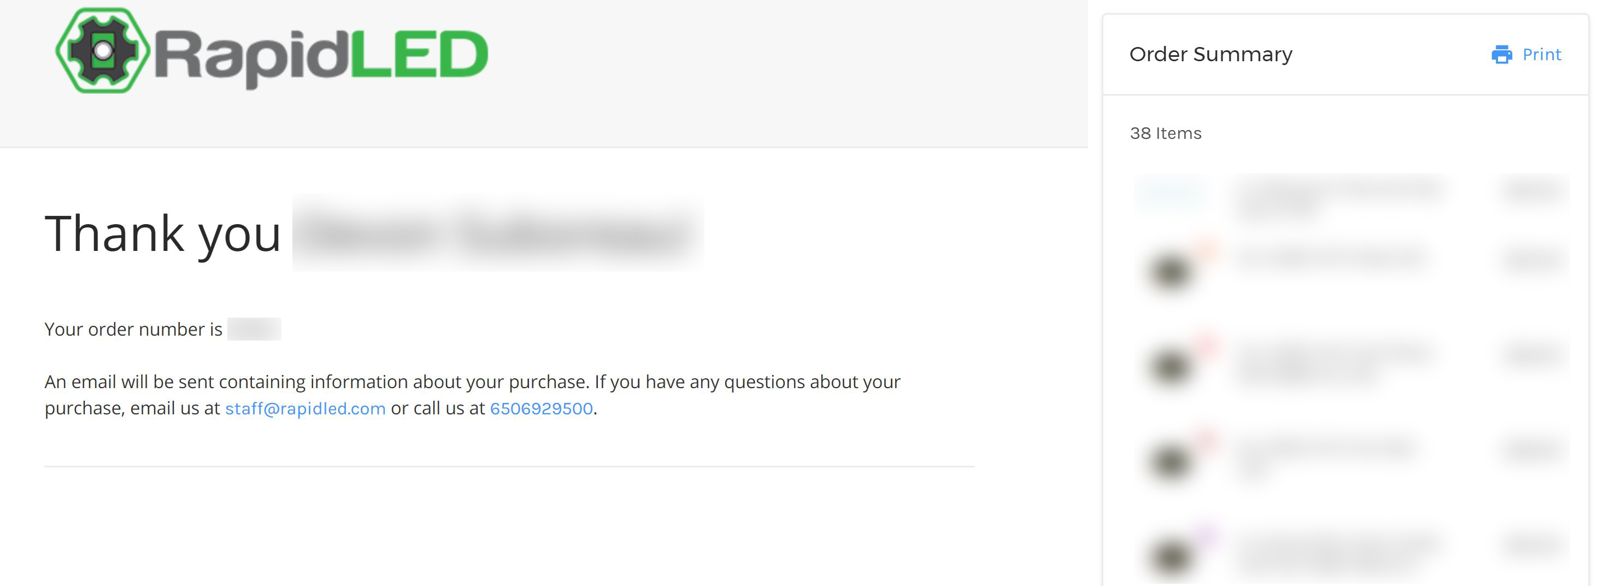Click the blurred order number
Screen dimensions: 1604x586
click(x=254, y=329)
